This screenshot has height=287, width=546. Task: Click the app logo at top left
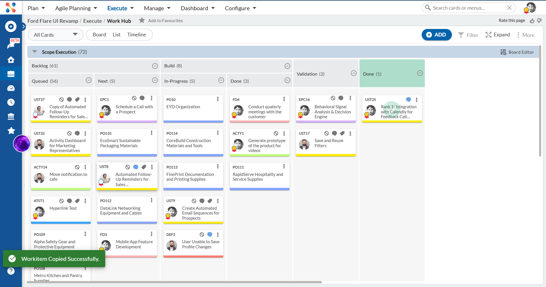pyautogui.click(x=11, y=7)
